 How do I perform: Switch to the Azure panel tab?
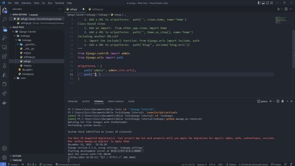(131, 101)
